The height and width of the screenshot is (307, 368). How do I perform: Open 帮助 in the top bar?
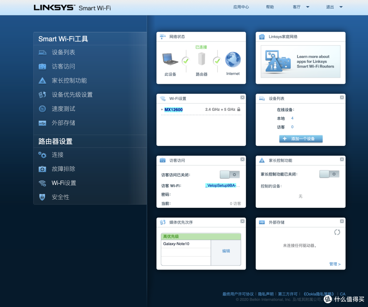(x=270, y=7)
